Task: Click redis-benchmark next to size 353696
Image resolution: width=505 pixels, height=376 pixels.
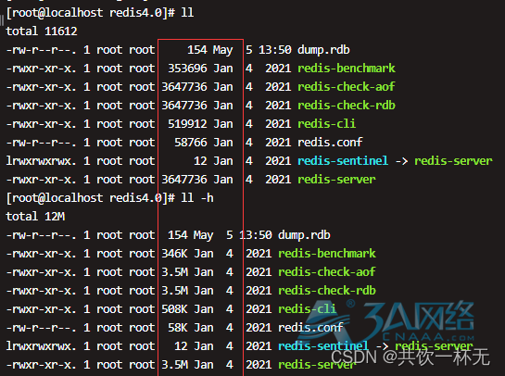Action: pyautogui.click(x=347, y=69)
